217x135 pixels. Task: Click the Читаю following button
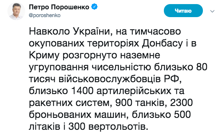183,11
